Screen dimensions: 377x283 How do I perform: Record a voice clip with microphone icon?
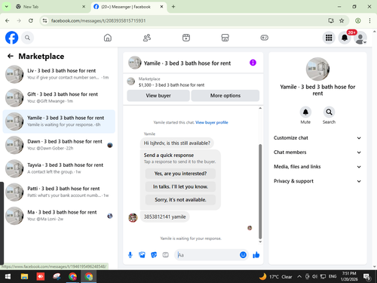130,255
